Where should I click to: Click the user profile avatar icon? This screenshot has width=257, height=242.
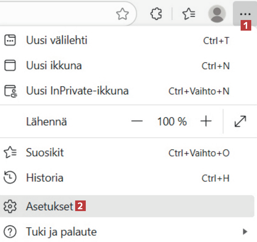[x=217, y=14]
